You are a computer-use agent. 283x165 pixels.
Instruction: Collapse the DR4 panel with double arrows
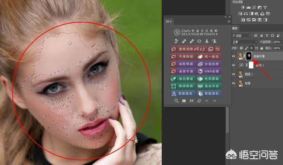tap(226, 17)
